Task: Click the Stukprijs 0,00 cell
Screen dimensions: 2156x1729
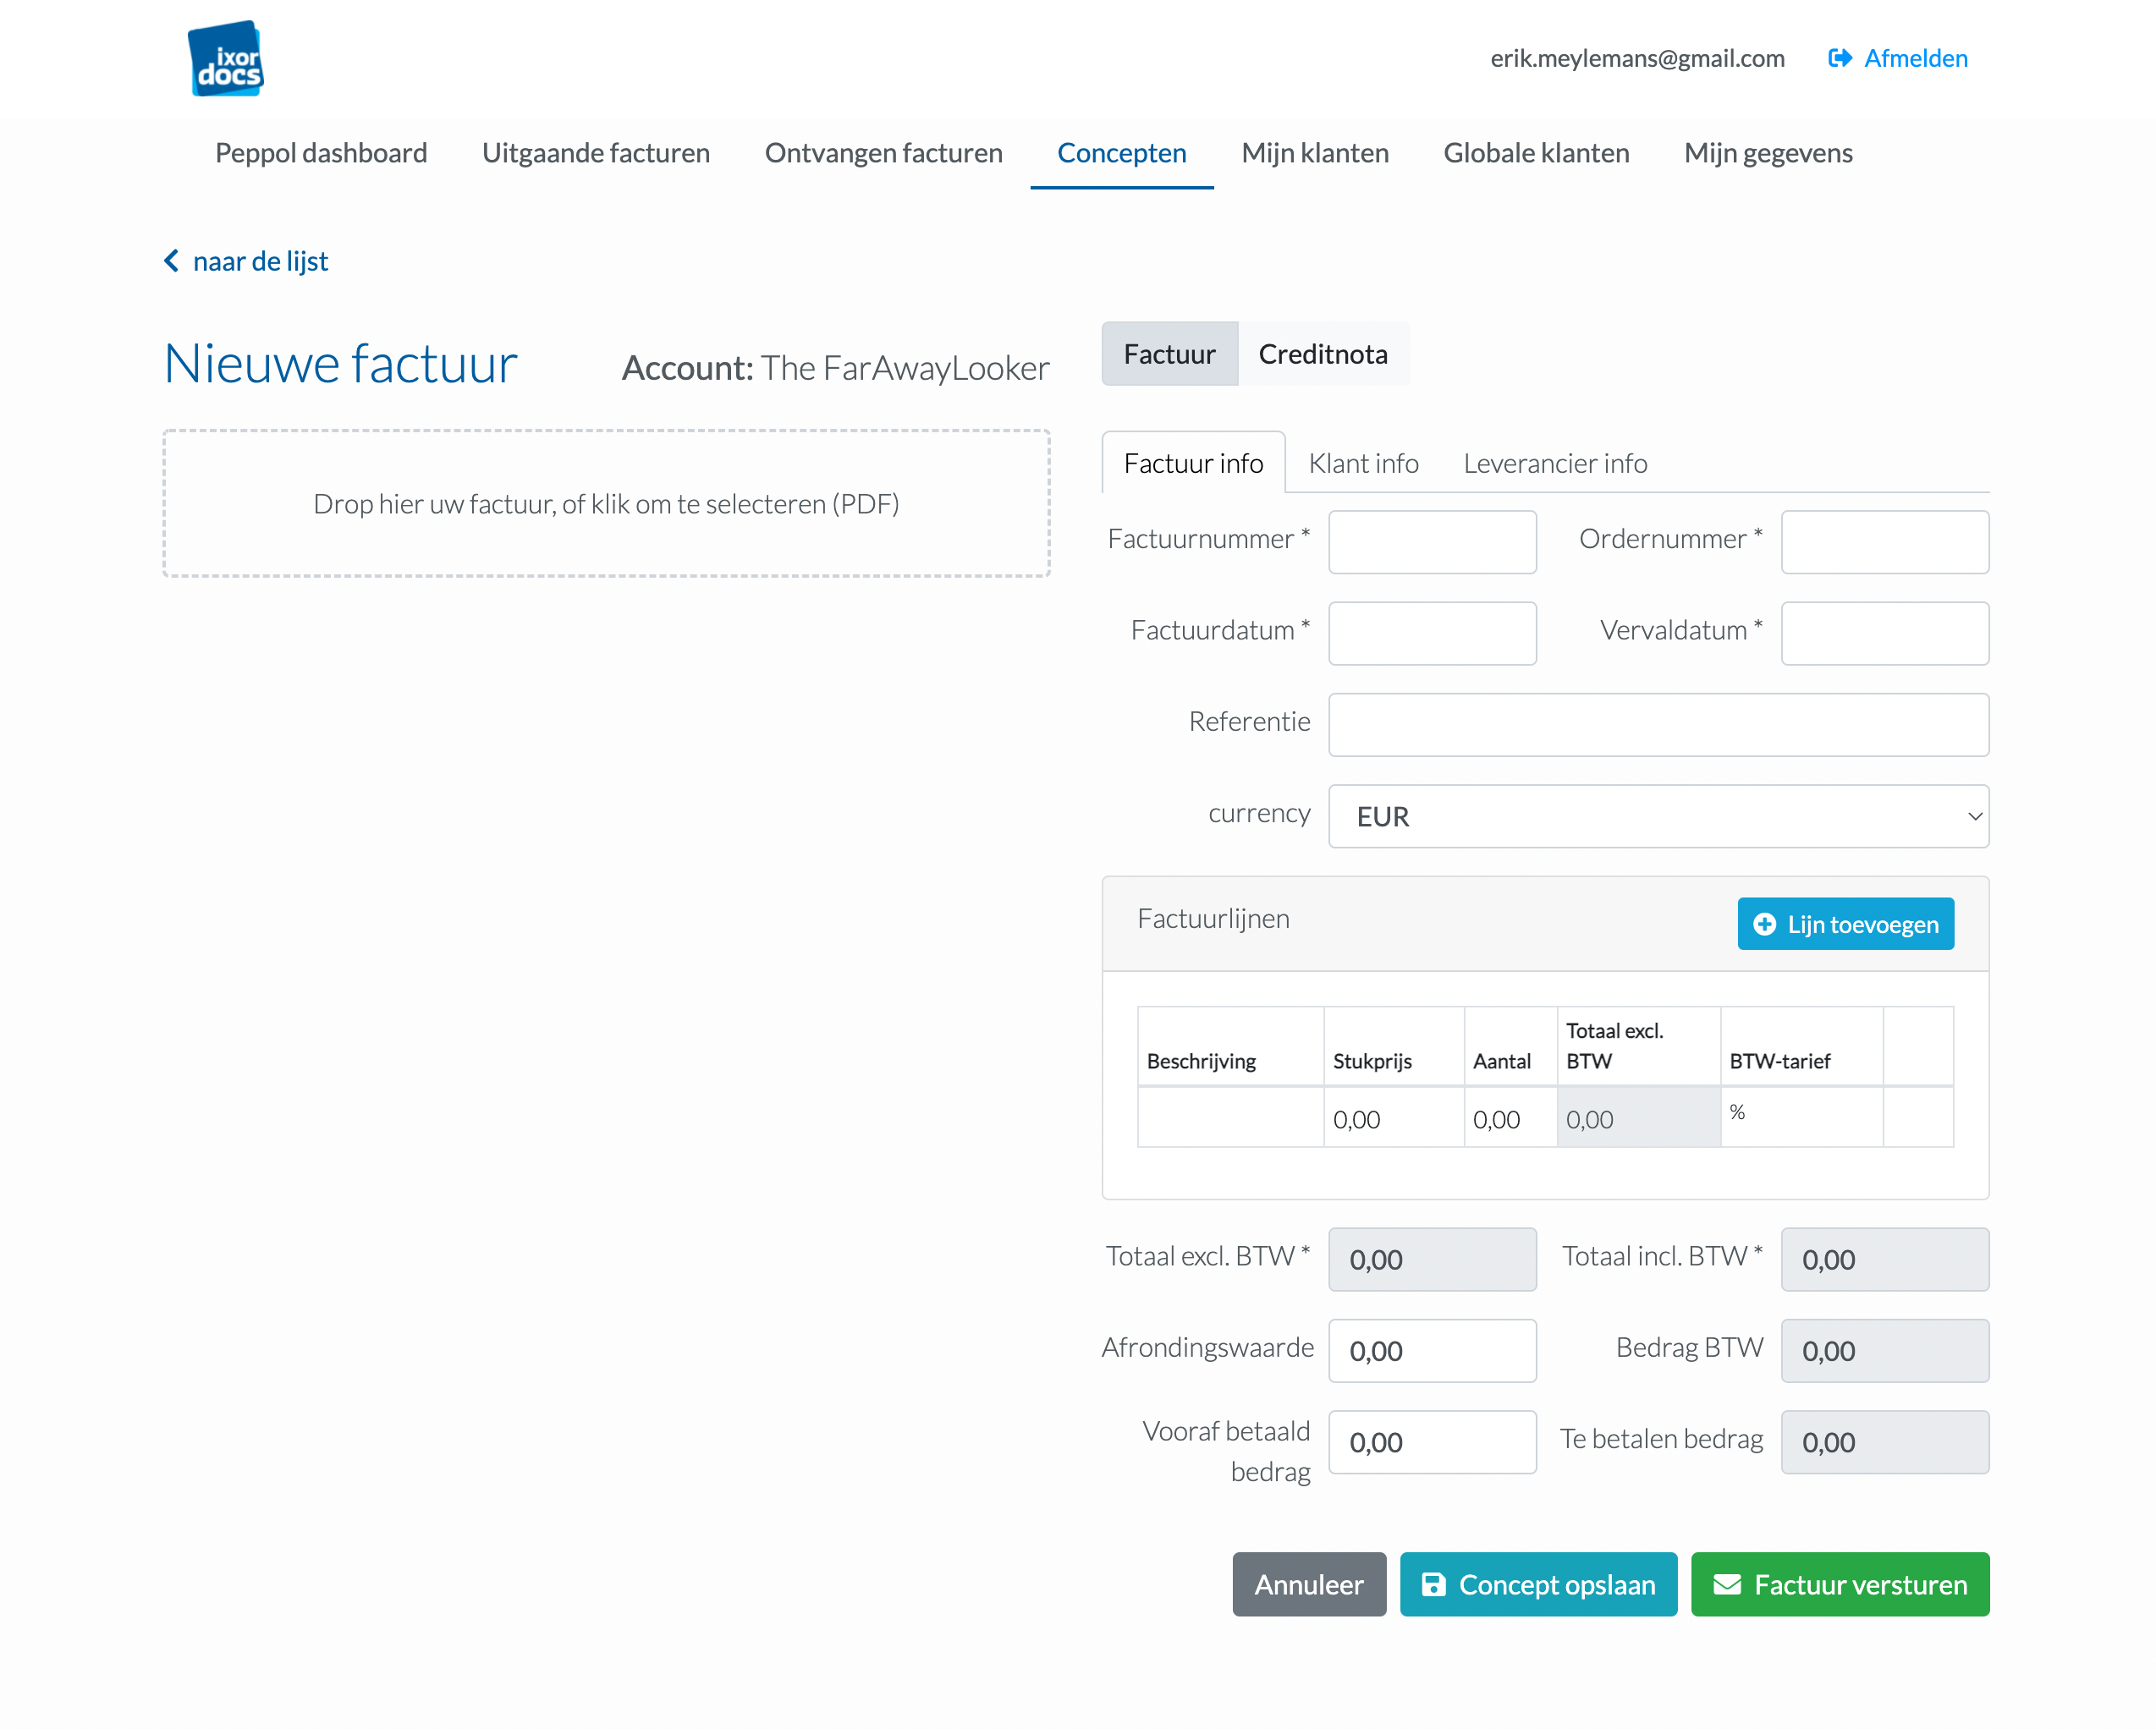Action: pyautogui.click(x=1394, y=1117)
